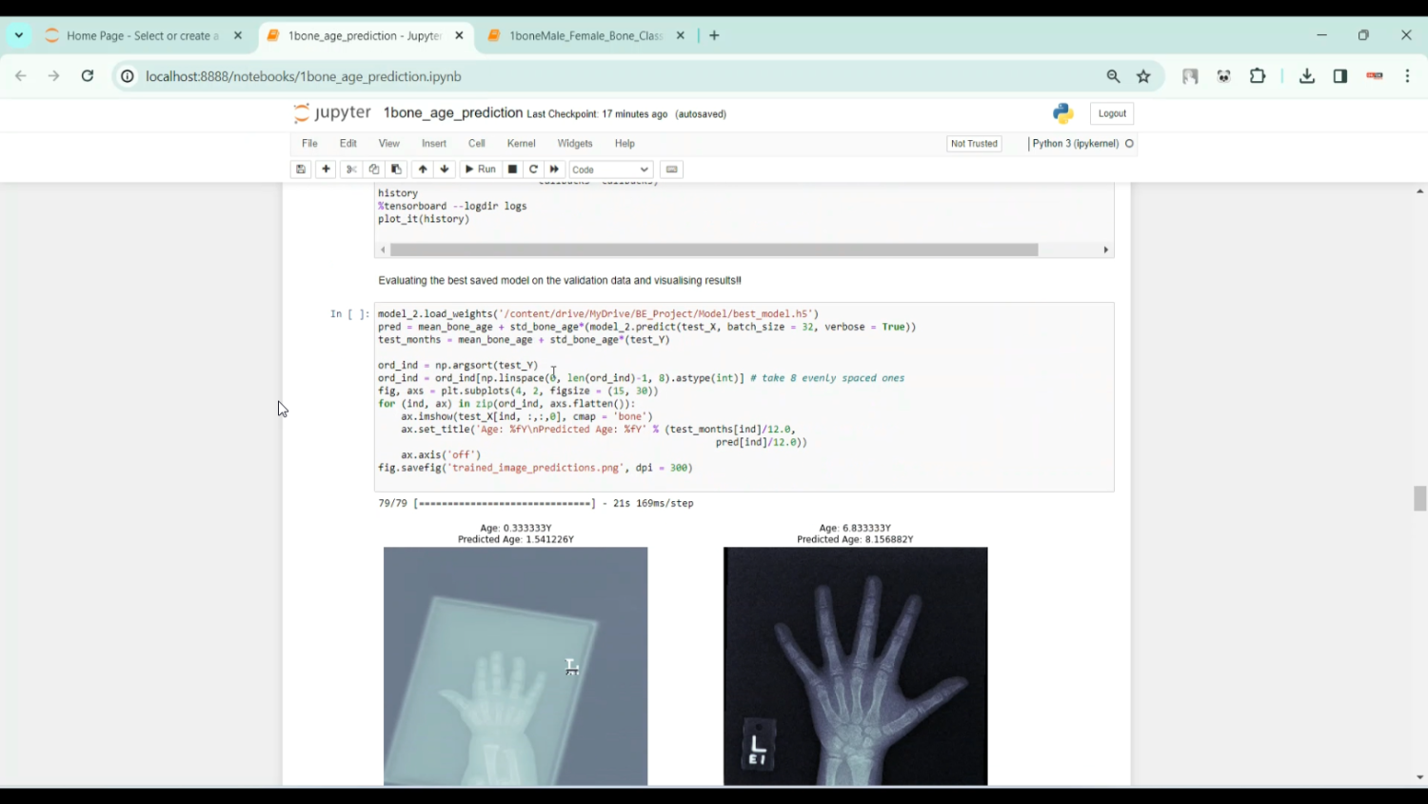Click the horizontal scrollbar under the history cell

tap(714, 250)
